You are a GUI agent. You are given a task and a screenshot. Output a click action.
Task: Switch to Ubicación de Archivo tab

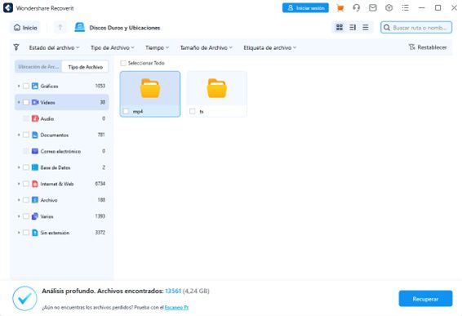point(38,67)
